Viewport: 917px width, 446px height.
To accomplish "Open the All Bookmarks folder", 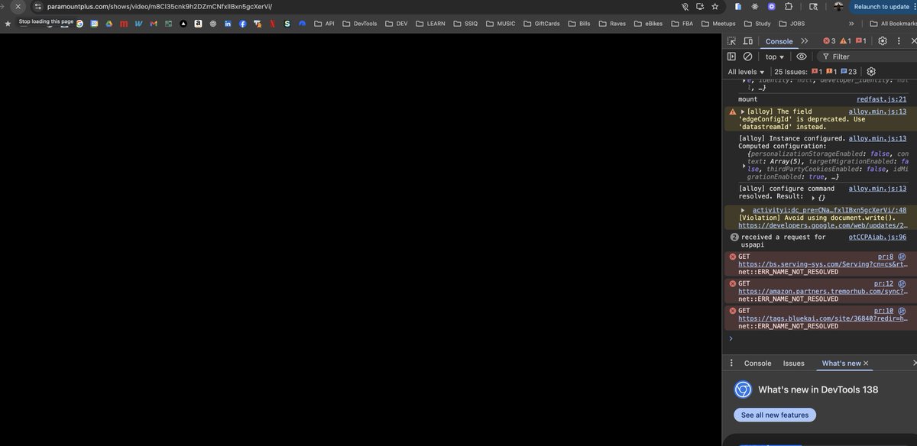I will 893,24.
